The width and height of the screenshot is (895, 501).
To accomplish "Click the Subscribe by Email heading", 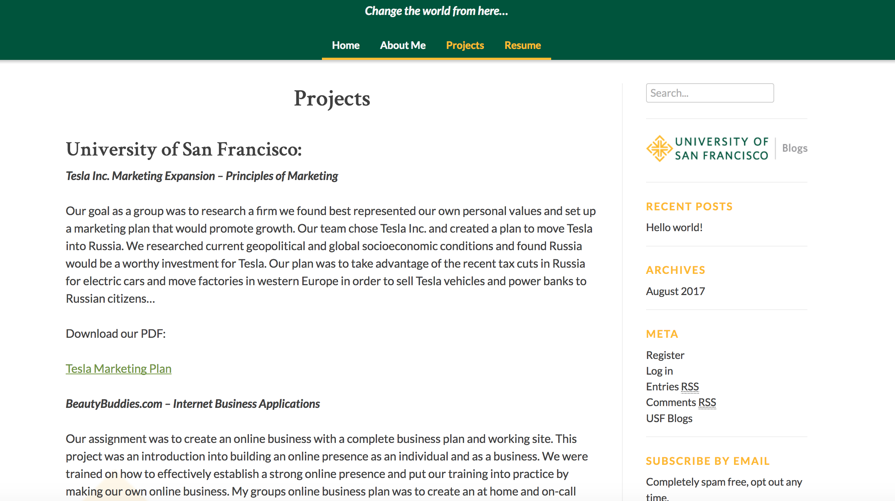I will click(x=708, y=461).
